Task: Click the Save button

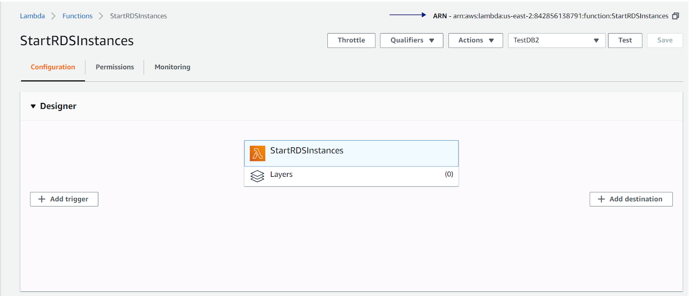Action: click(x=665, y=40)
